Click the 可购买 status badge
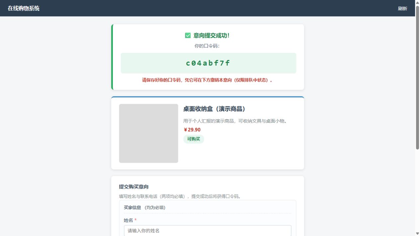420x236 pixels. click(194, 139)
